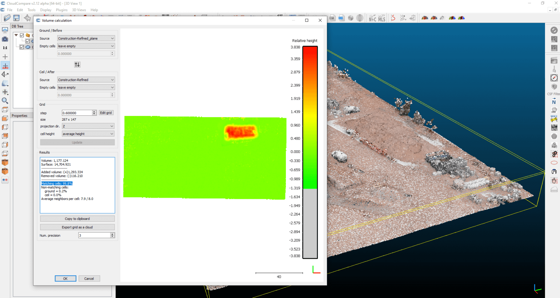Toggle the first DB Tree root checkbox
This screenshot has width=560, height=298.
[22, 35]
